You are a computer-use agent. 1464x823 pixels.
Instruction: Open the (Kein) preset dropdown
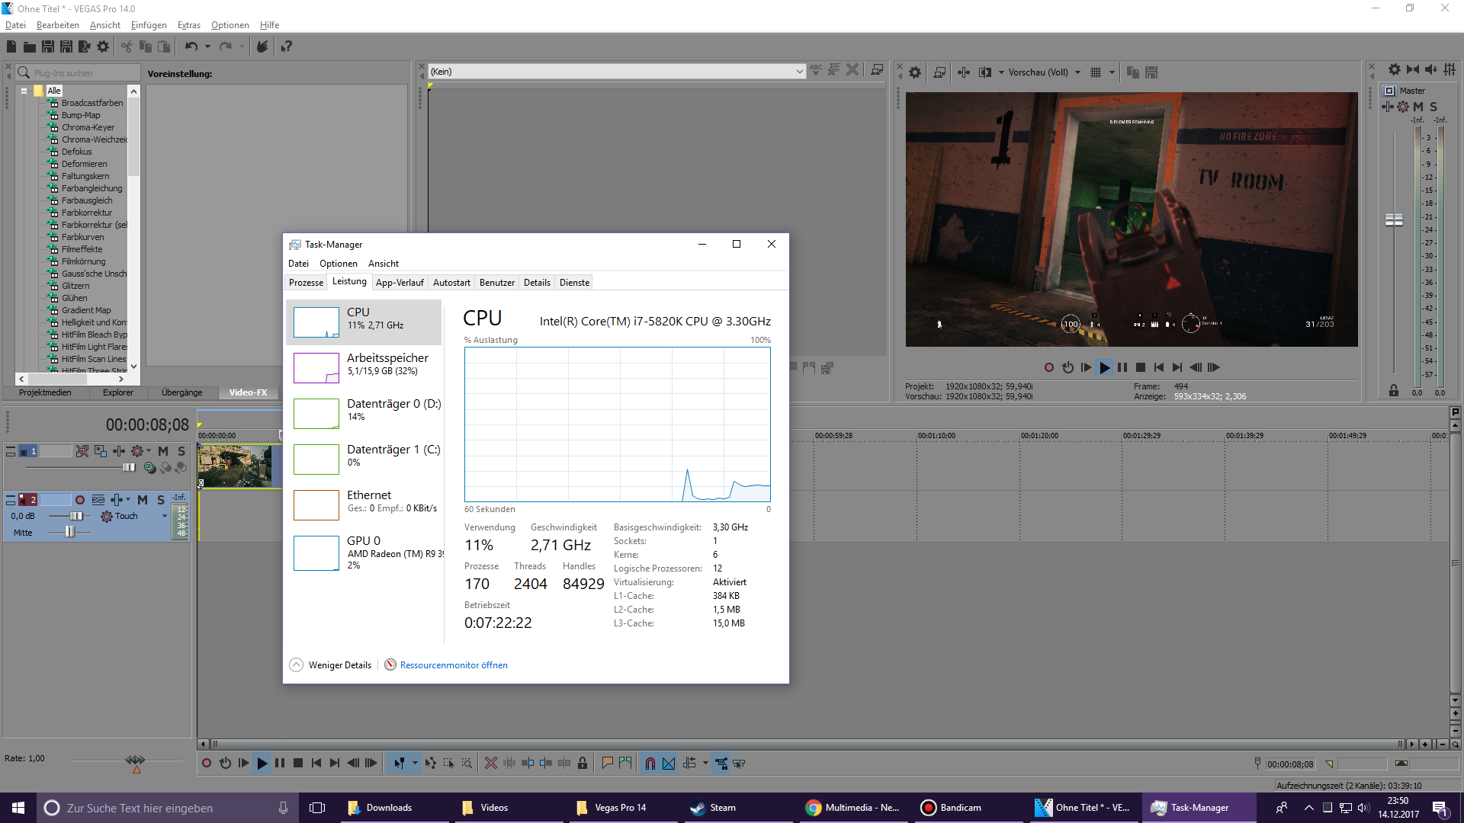point(799,72)
